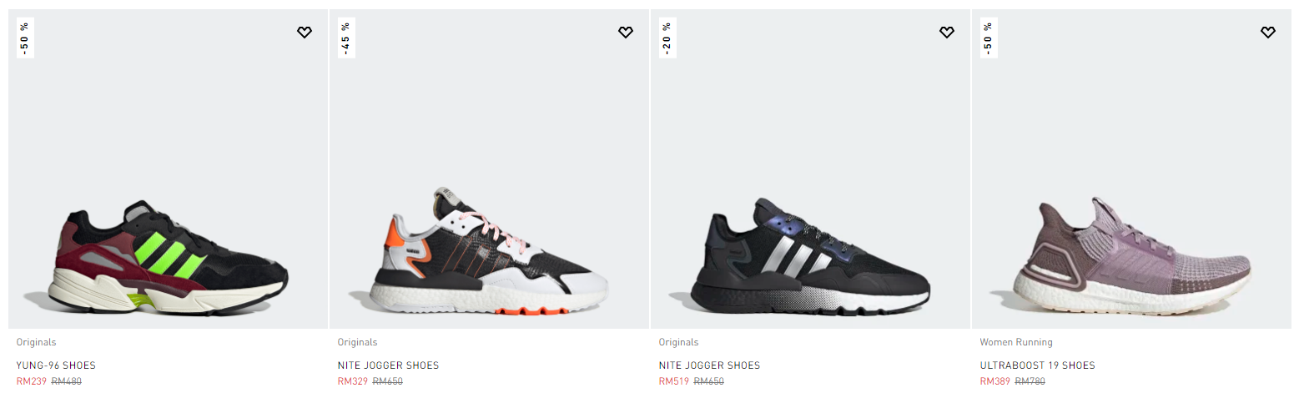Select the -20% discount badge

667,38
